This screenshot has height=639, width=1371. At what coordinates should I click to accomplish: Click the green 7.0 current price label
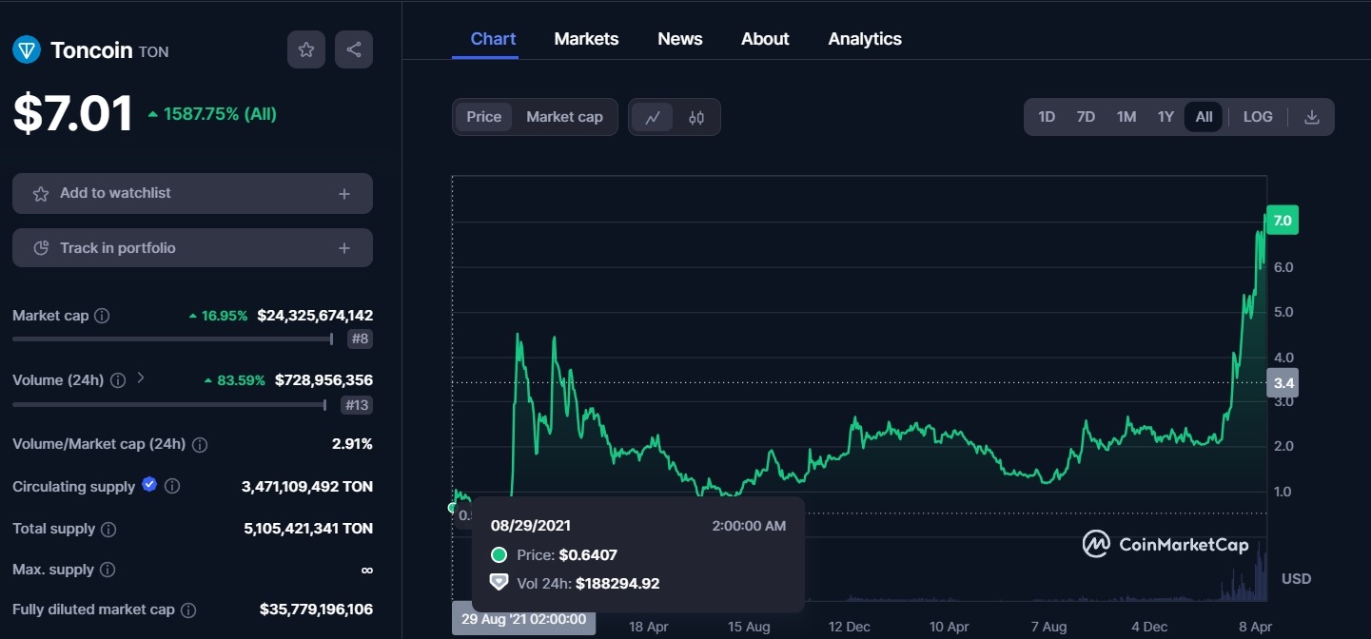click(x=1282, y=221)
